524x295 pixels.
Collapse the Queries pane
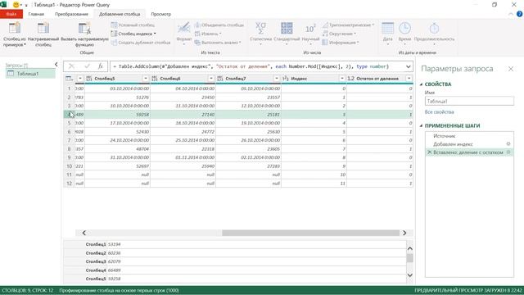pos(56,64)
